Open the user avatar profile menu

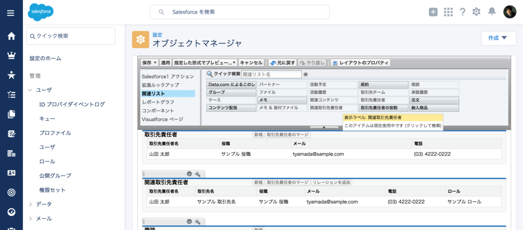tap(510, 12)
